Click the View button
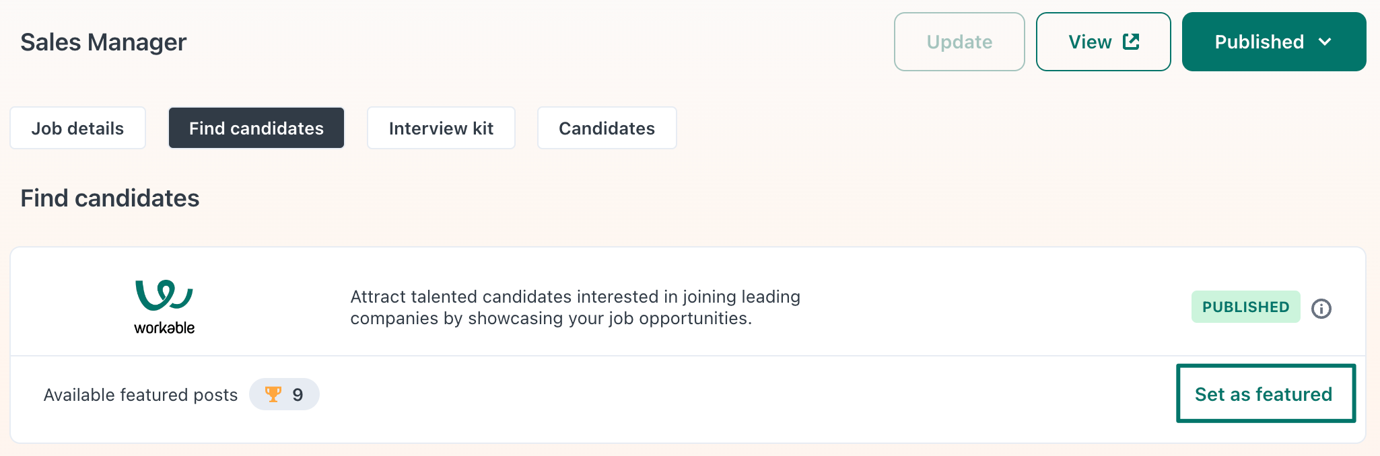The height and width of the screenshot is (456, 1380). [1103, 42]
